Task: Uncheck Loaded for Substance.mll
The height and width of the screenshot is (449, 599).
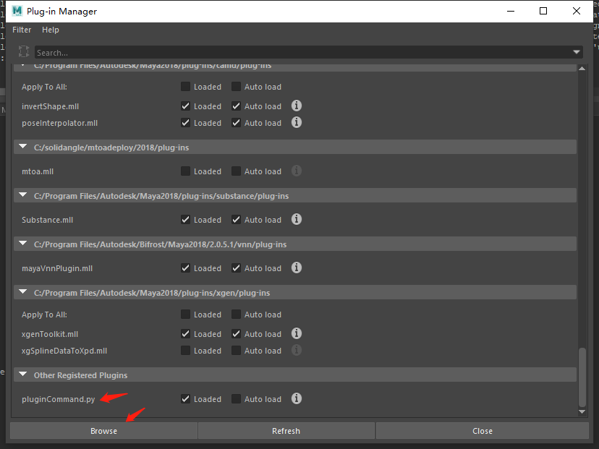Action: 186,220
